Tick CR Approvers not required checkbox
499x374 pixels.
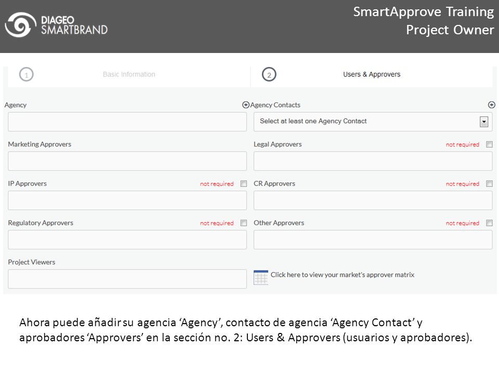[x=489, y=184]
